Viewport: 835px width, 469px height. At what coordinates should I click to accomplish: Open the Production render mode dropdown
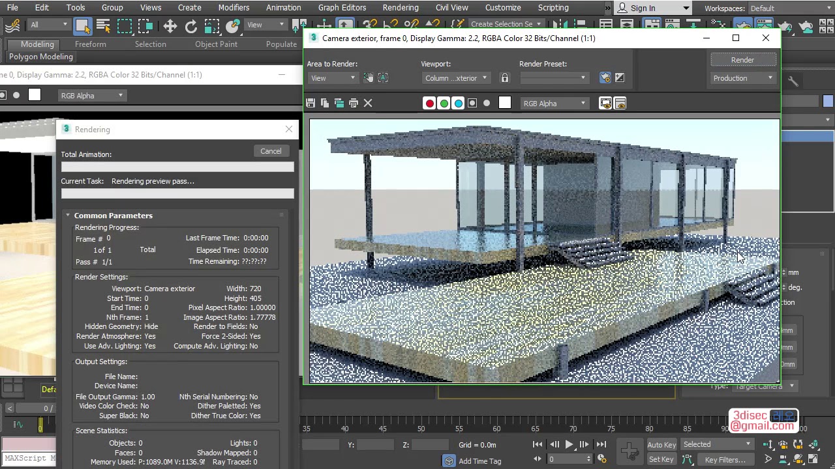pyautogui.click(x=743, y=78)
